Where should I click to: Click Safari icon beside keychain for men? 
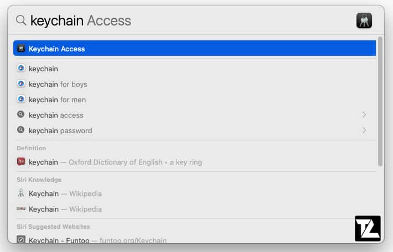click(x=21, y=99)
